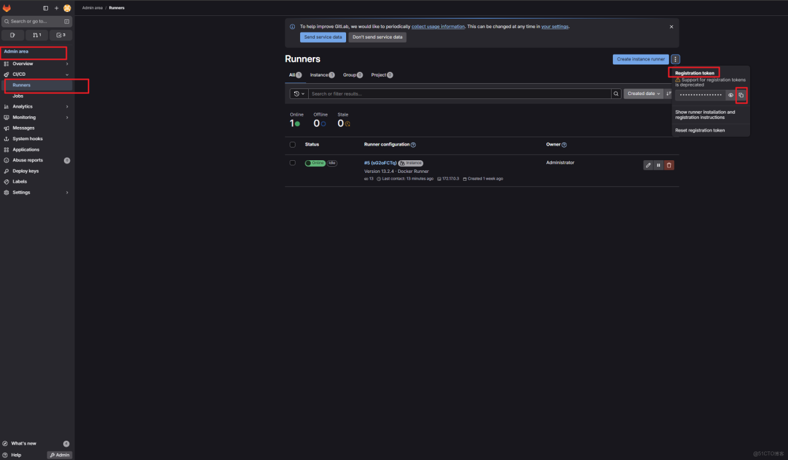Image resolution: width=788 pixels, height=460 pixels.
Task: Check the select-all runners checkbox
Action: click(292, 144)
